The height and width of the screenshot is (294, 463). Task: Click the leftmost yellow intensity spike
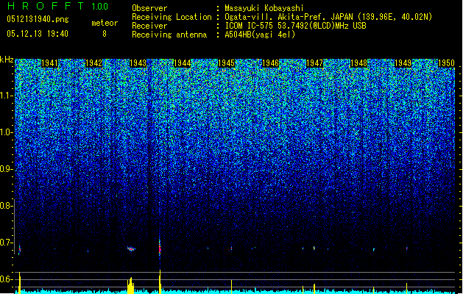tap(19, 283)
